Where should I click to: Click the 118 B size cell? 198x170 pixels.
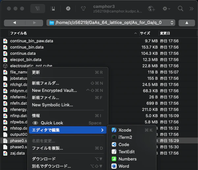[153, 72]
